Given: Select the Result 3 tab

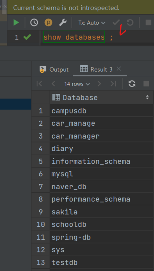Looking at the screenshot, I should pos(96,70).
